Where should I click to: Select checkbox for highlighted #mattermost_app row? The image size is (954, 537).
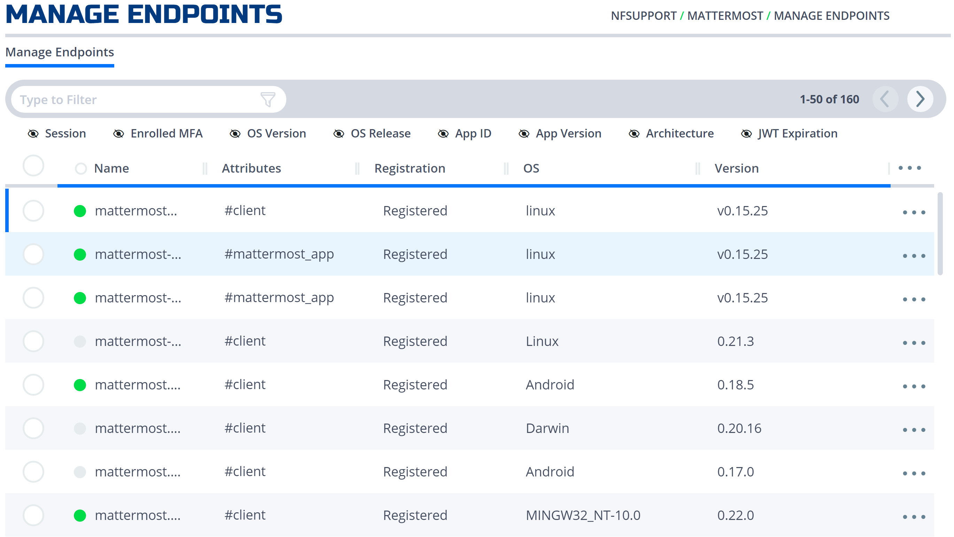tap(33, 254)
